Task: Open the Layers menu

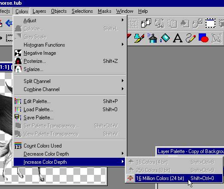Action: (x=39, y=11)
